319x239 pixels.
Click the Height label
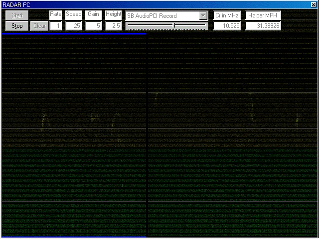pos(113,14)
